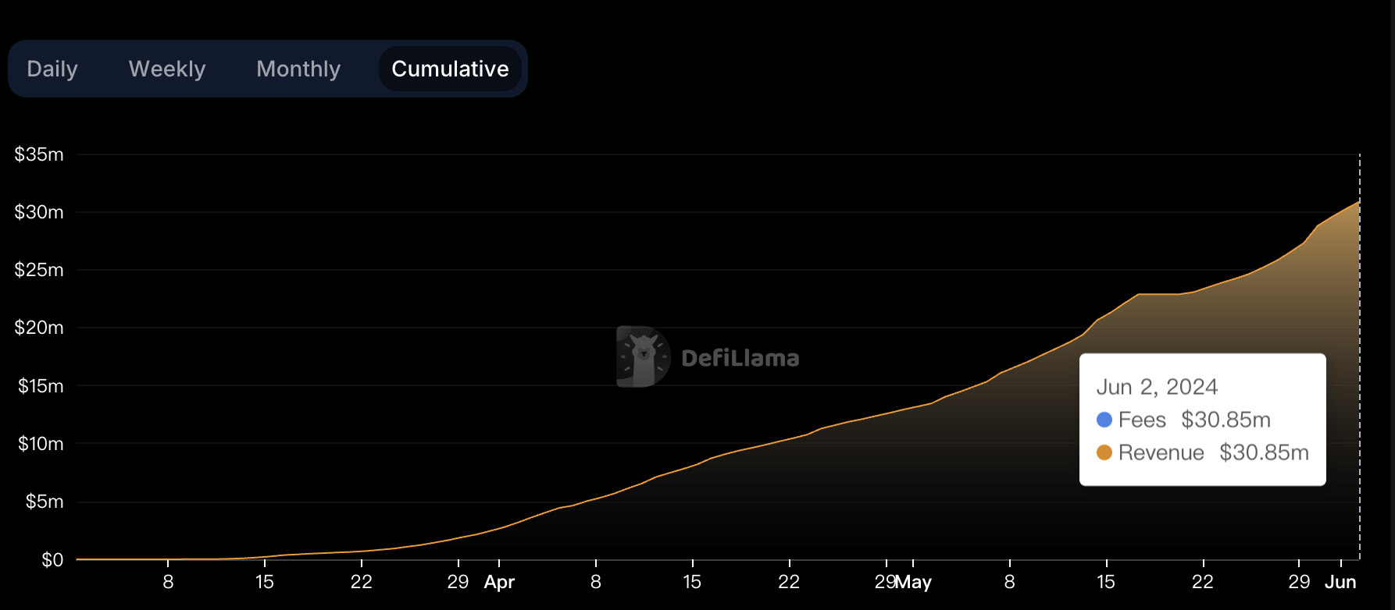Screen dimensions: 1395x610
Task: Open the Monthly tab
Action: pos(298,69)
